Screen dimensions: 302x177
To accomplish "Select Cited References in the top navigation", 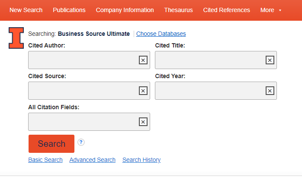I will (x=226, y=10).
